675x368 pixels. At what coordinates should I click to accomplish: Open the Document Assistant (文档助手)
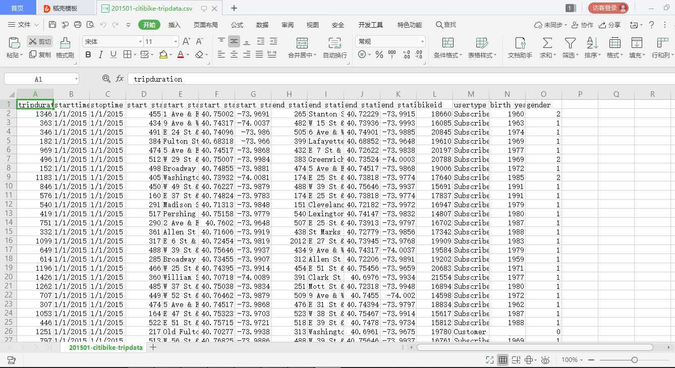tap(520, 48)
